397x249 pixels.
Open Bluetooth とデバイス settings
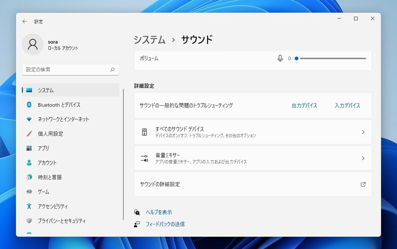pos(70,105)
